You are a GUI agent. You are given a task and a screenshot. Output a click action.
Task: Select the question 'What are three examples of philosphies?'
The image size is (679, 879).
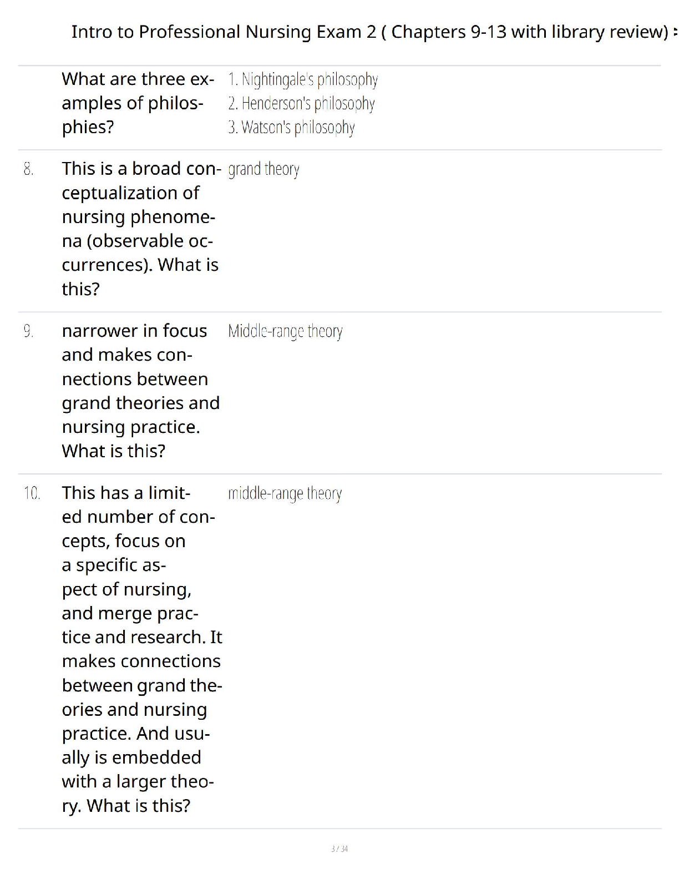tap(138, 103)
